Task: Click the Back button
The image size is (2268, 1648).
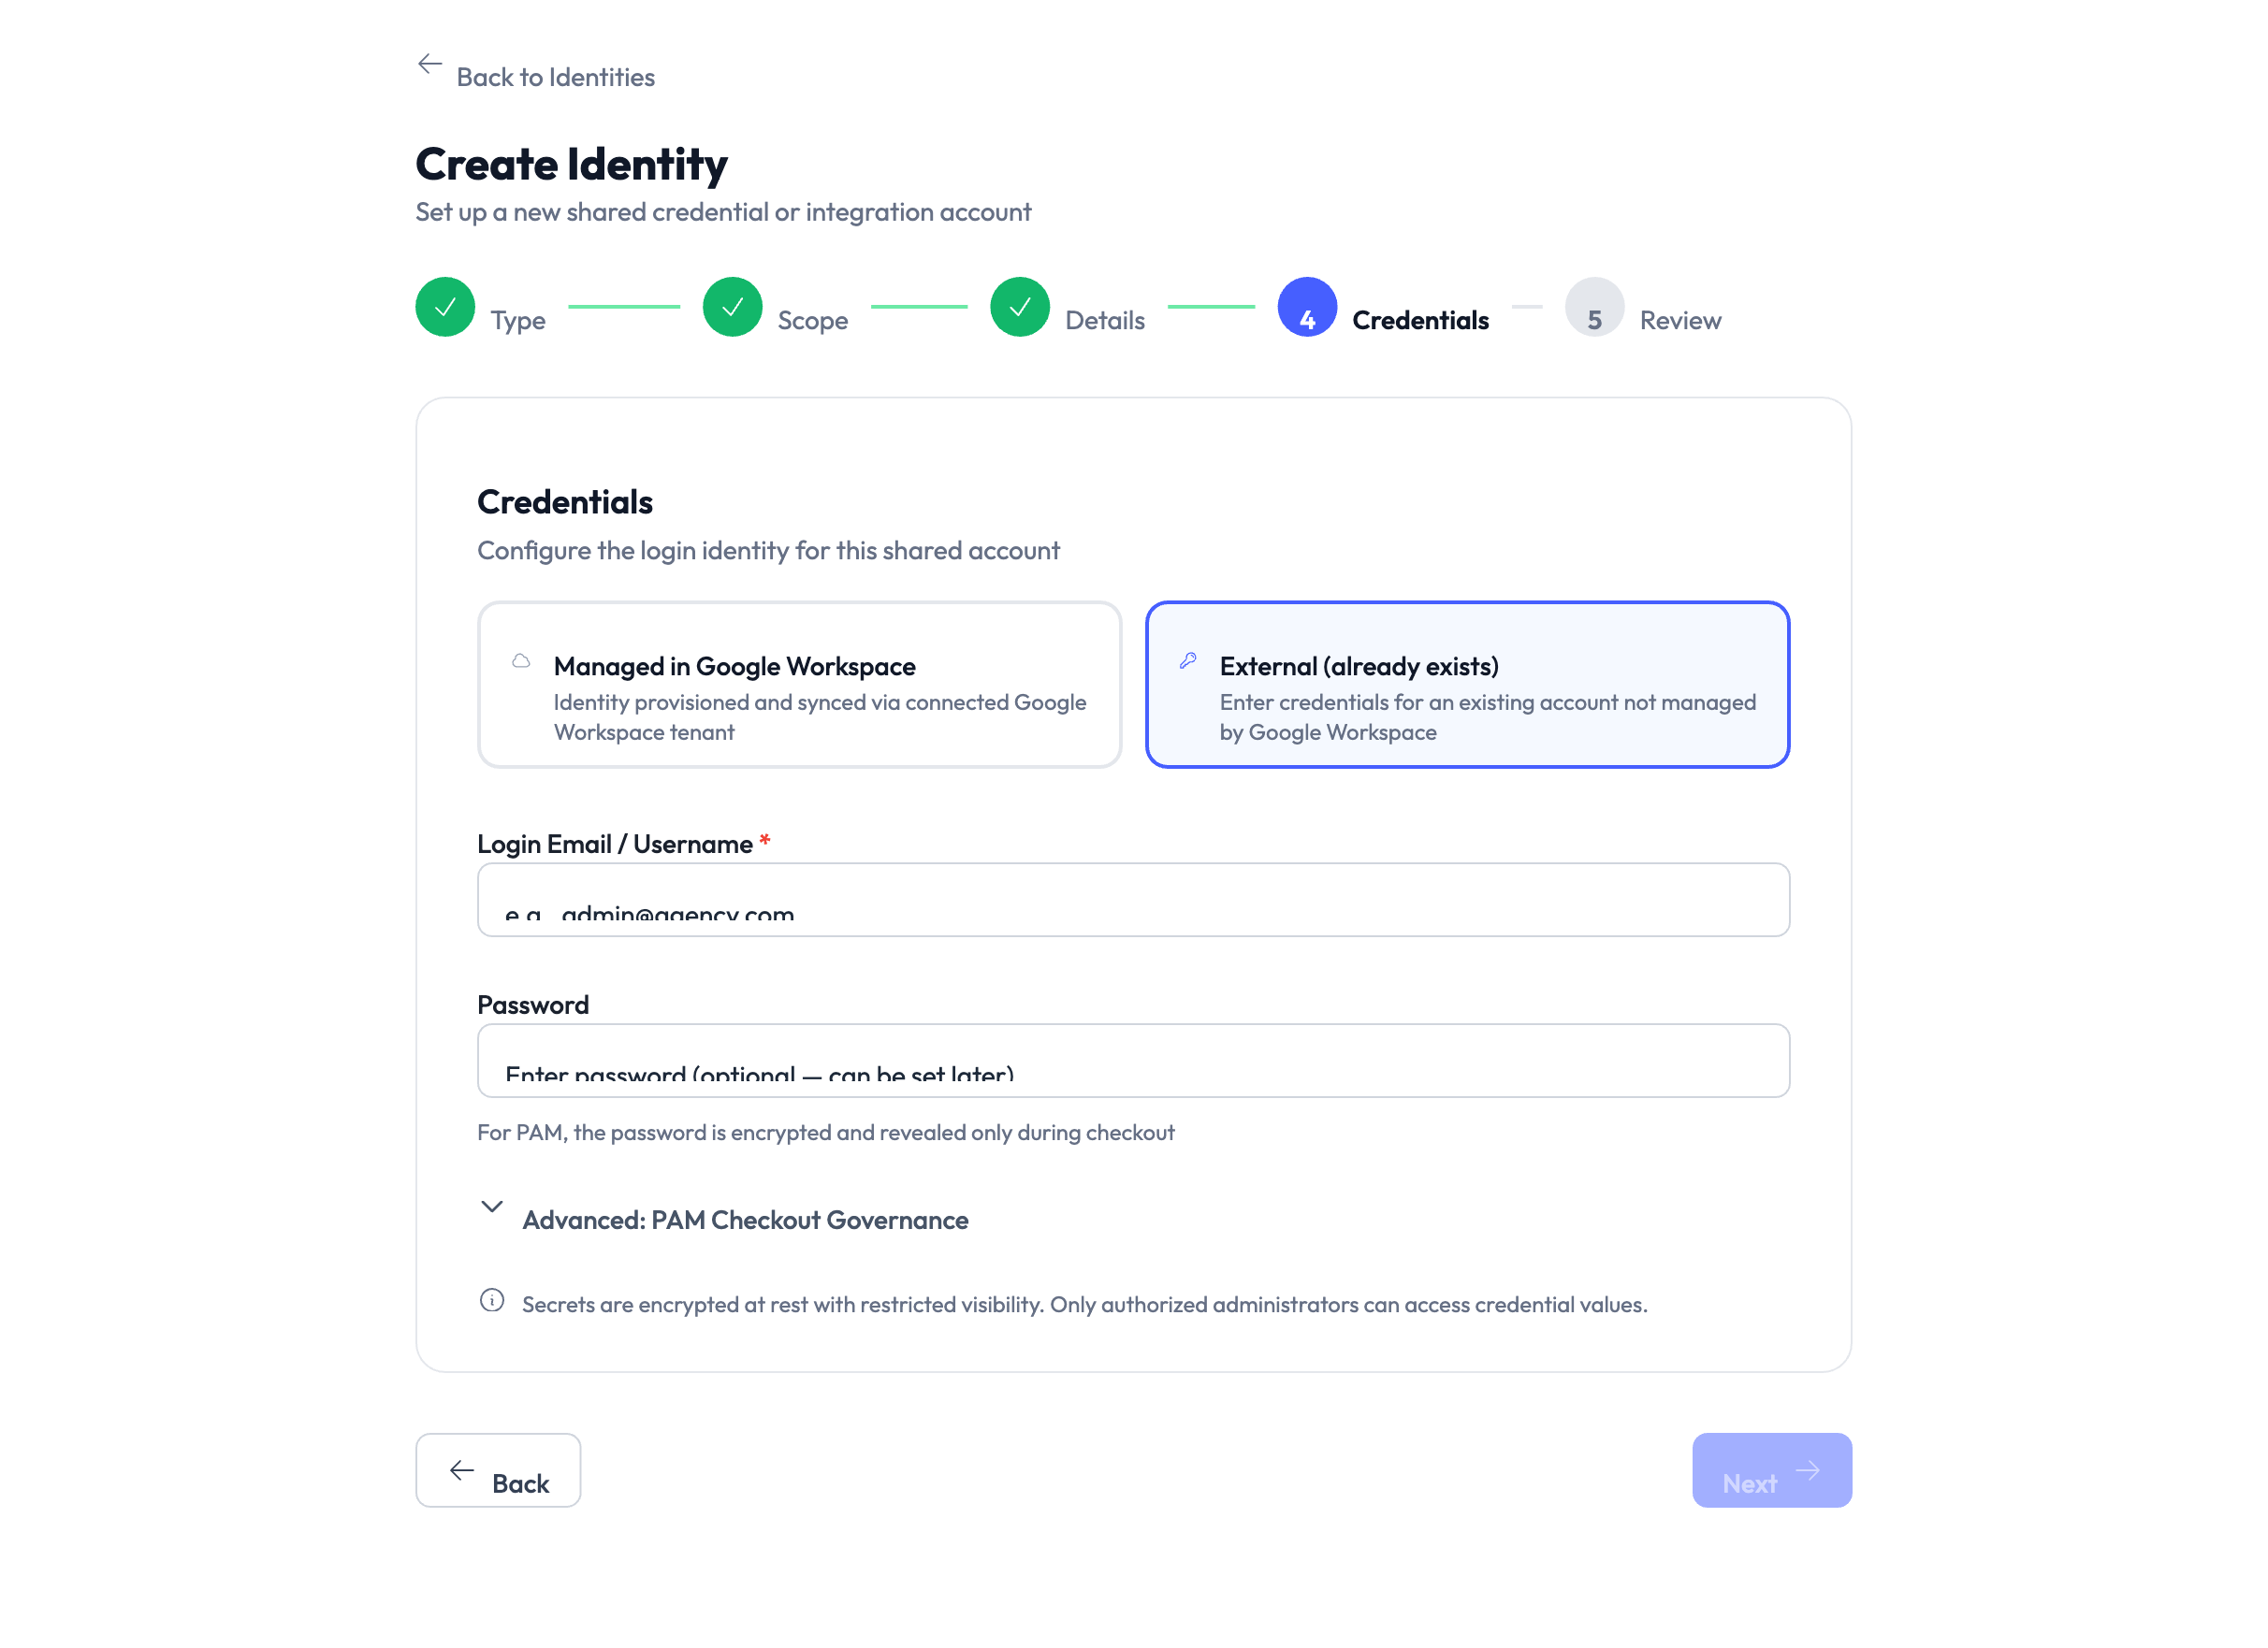Action: pyautogui.click(x=498, y=1470)
